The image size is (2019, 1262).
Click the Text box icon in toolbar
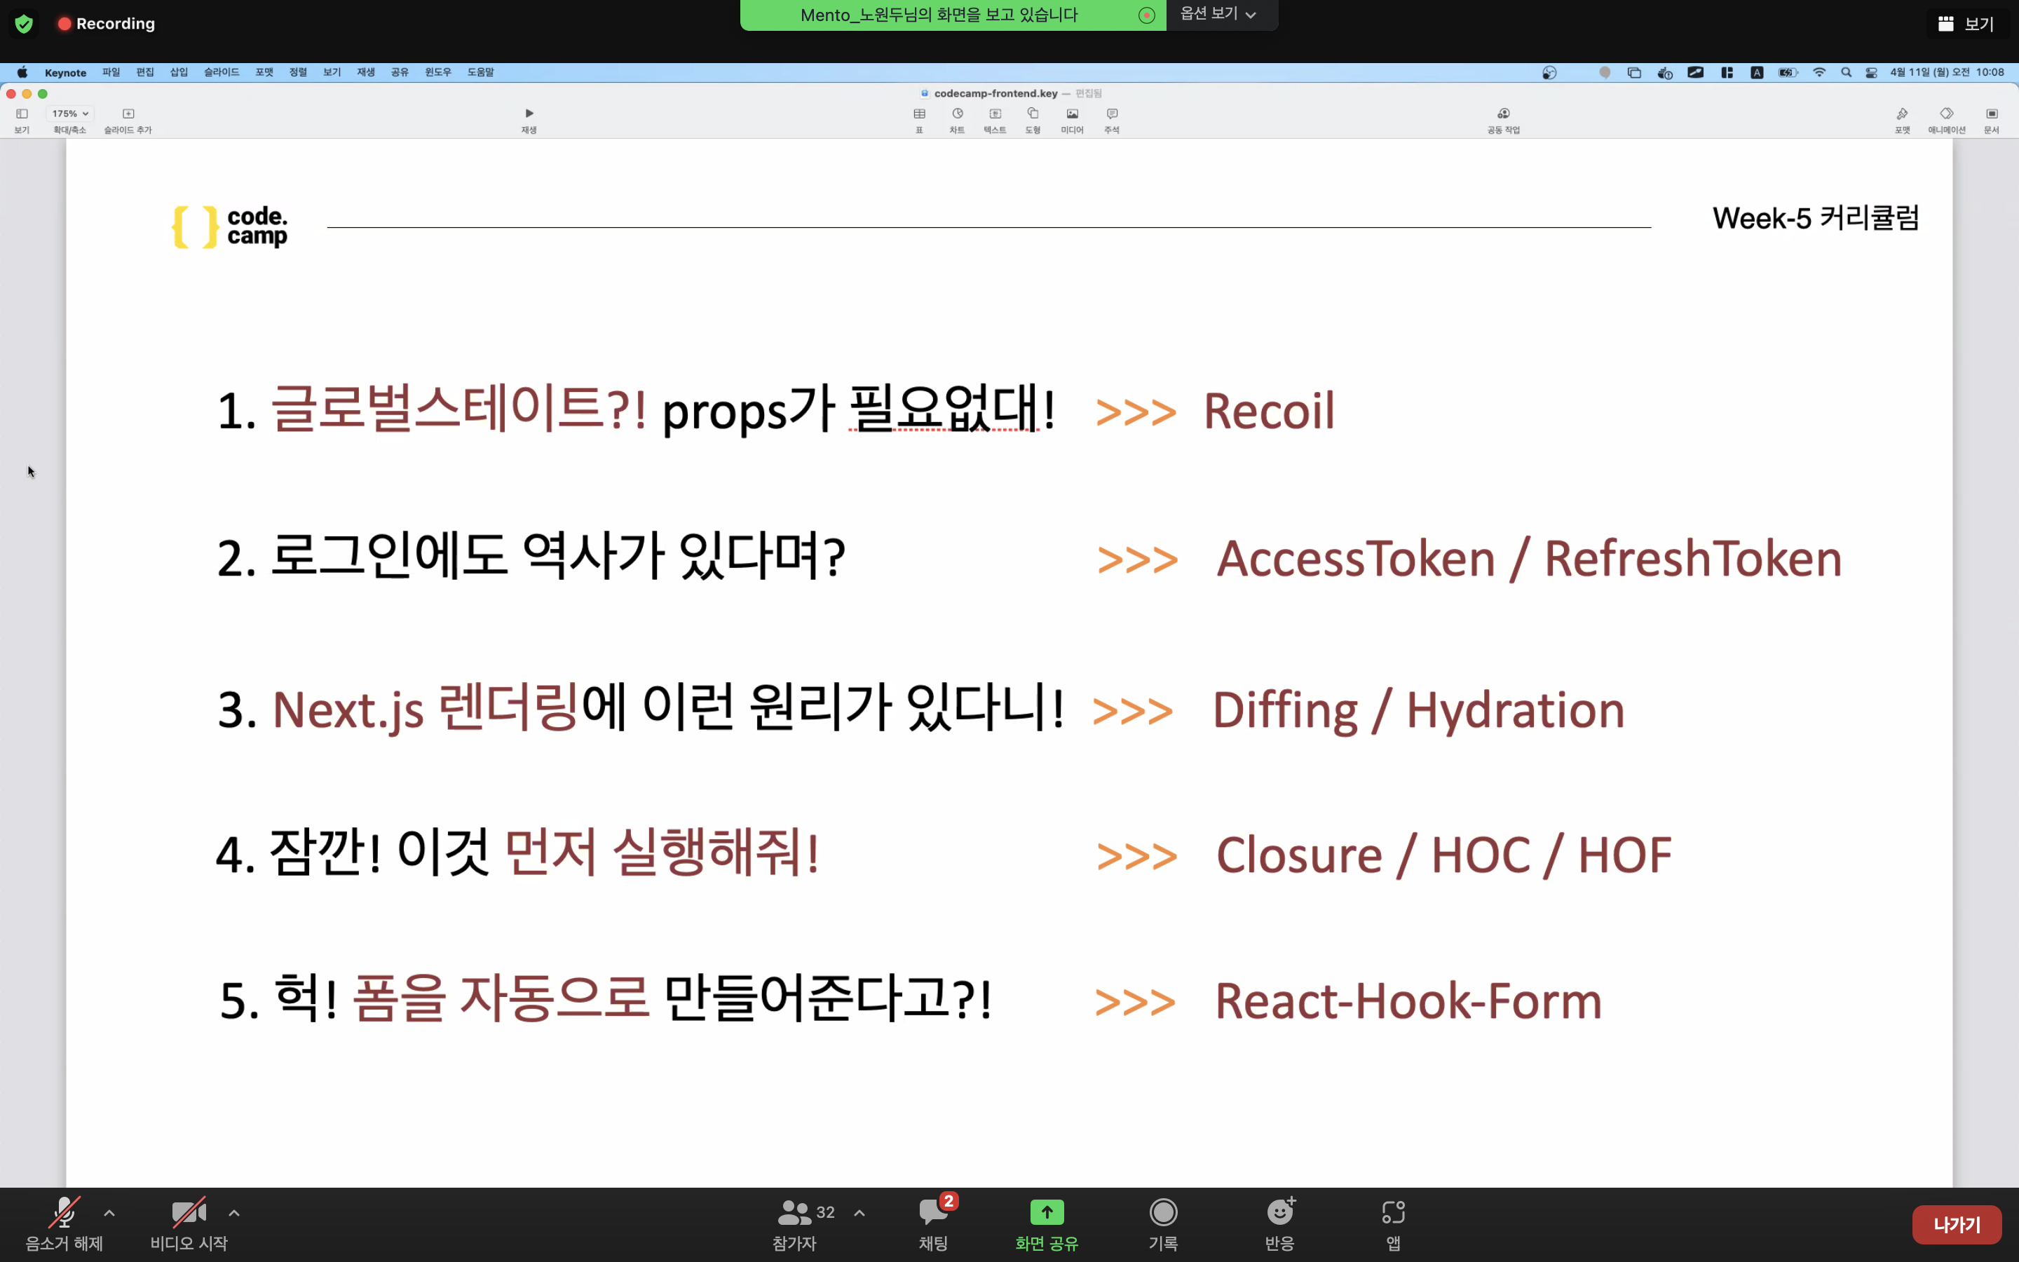tap(995, 114)
